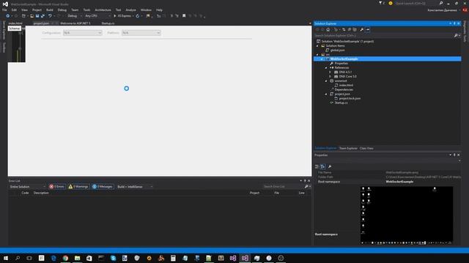Viewport: 469px width, 263px height.
Task: Open the Build menu
Action: [50, 9]
